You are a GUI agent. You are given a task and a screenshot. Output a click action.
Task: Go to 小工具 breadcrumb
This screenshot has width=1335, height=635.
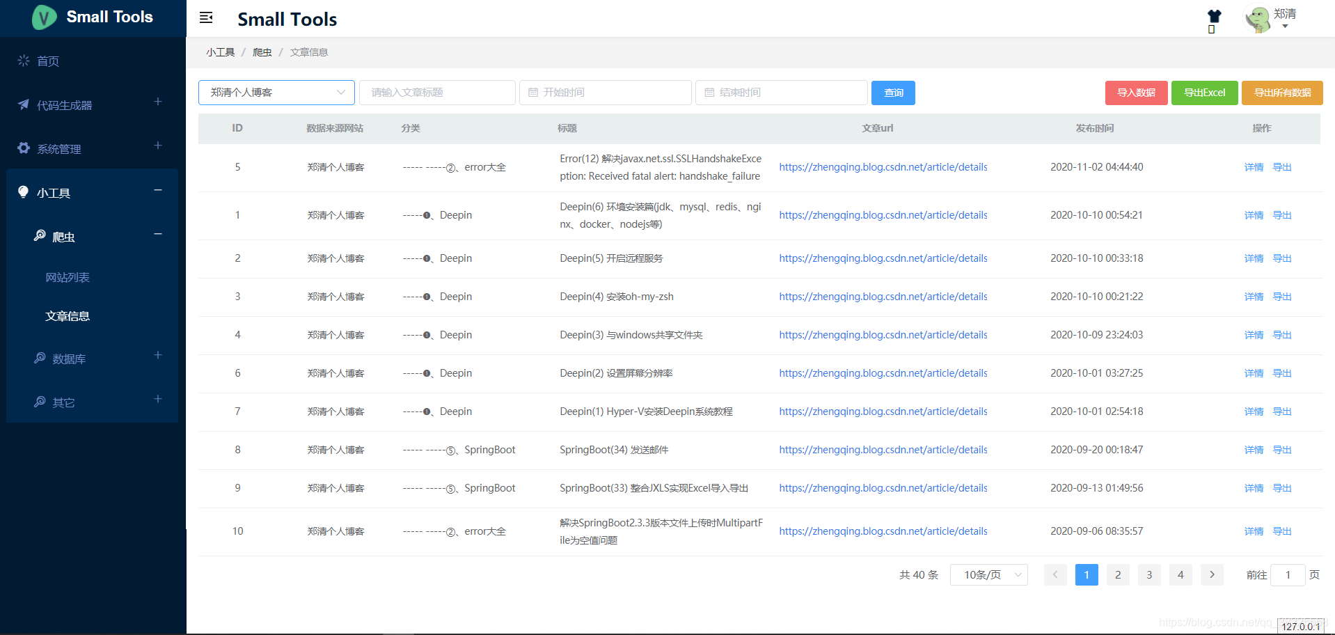(x=220, y=52)
